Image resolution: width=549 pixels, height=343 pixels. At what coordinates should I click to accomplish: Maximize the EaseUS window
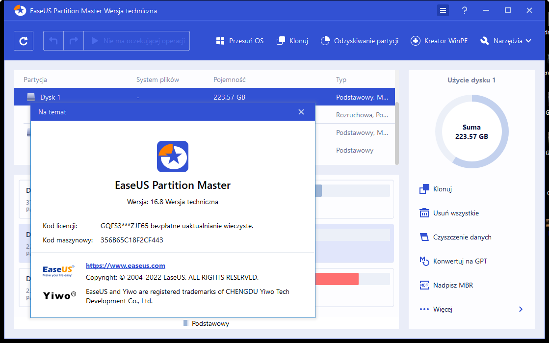(x=508, y=10)
